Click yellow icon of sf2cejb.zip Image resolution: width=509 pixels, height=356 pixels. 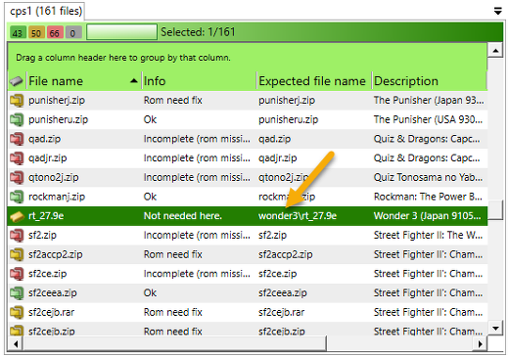point(17,331)
